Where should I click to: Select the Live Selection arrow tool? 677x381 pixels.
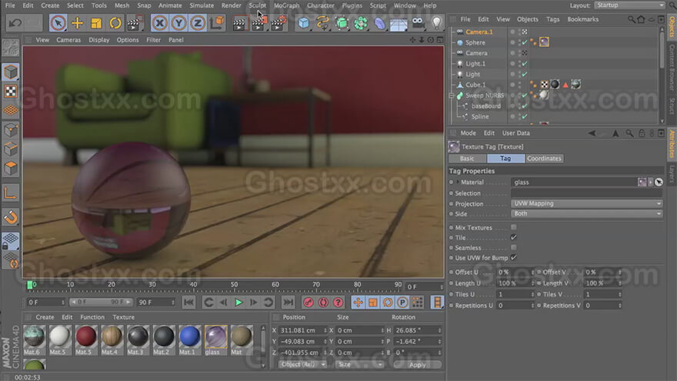58,23
